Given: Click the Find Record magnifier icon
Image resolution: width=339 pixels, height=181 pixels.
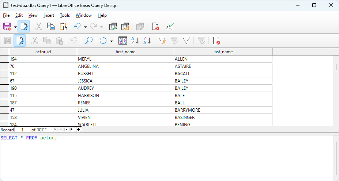Looking at the screenshot, I should pos(88,41).
